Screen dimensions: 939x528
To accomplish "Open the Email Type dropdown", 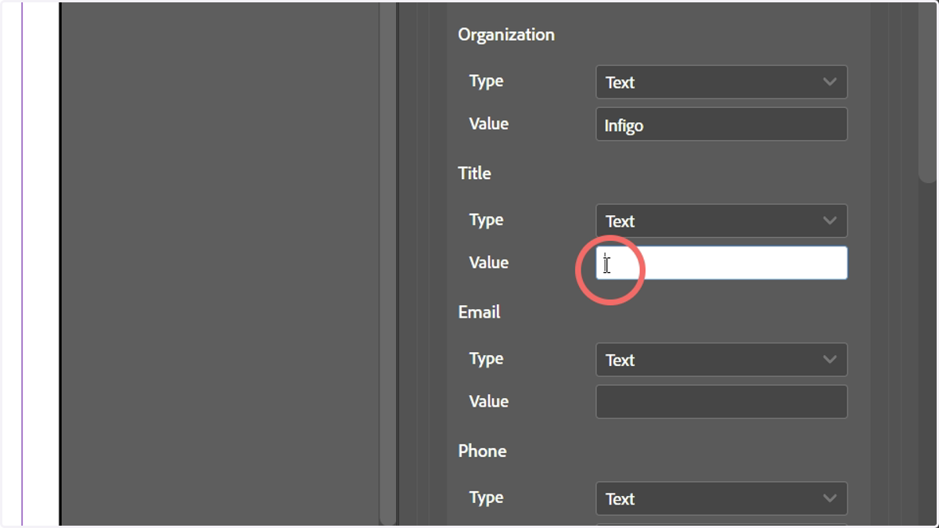I will pos(721,360).
